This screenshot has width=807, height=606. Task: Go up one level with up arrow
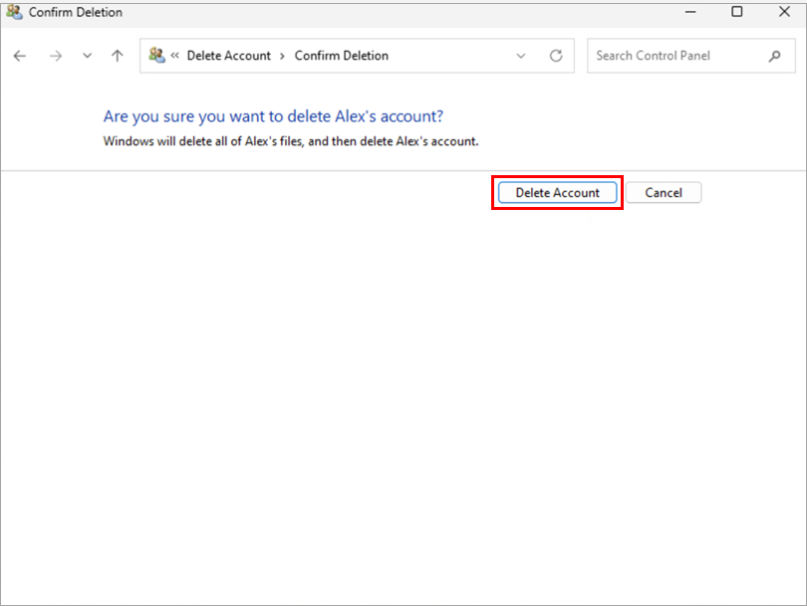(x=118, y=56)
